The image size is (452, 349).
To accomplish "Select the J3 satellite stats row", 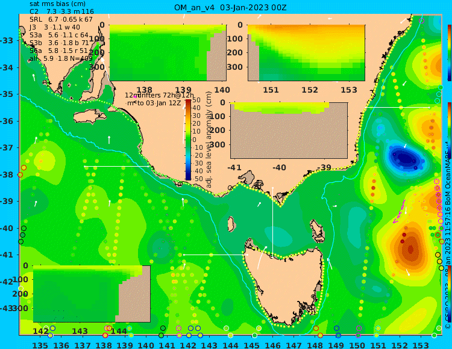I will [55, 27].
